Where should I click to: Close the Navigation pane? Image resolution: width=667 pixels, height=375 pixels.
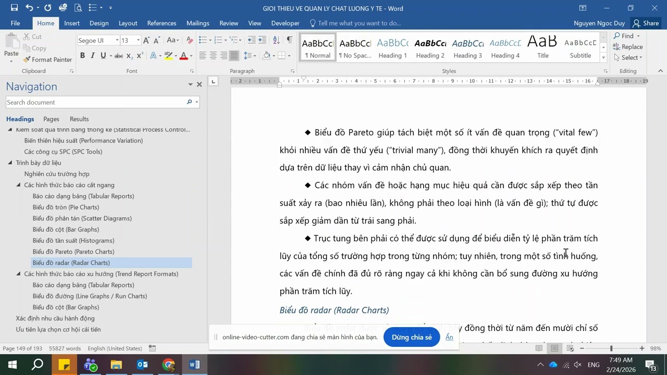[x=199, y=84]
